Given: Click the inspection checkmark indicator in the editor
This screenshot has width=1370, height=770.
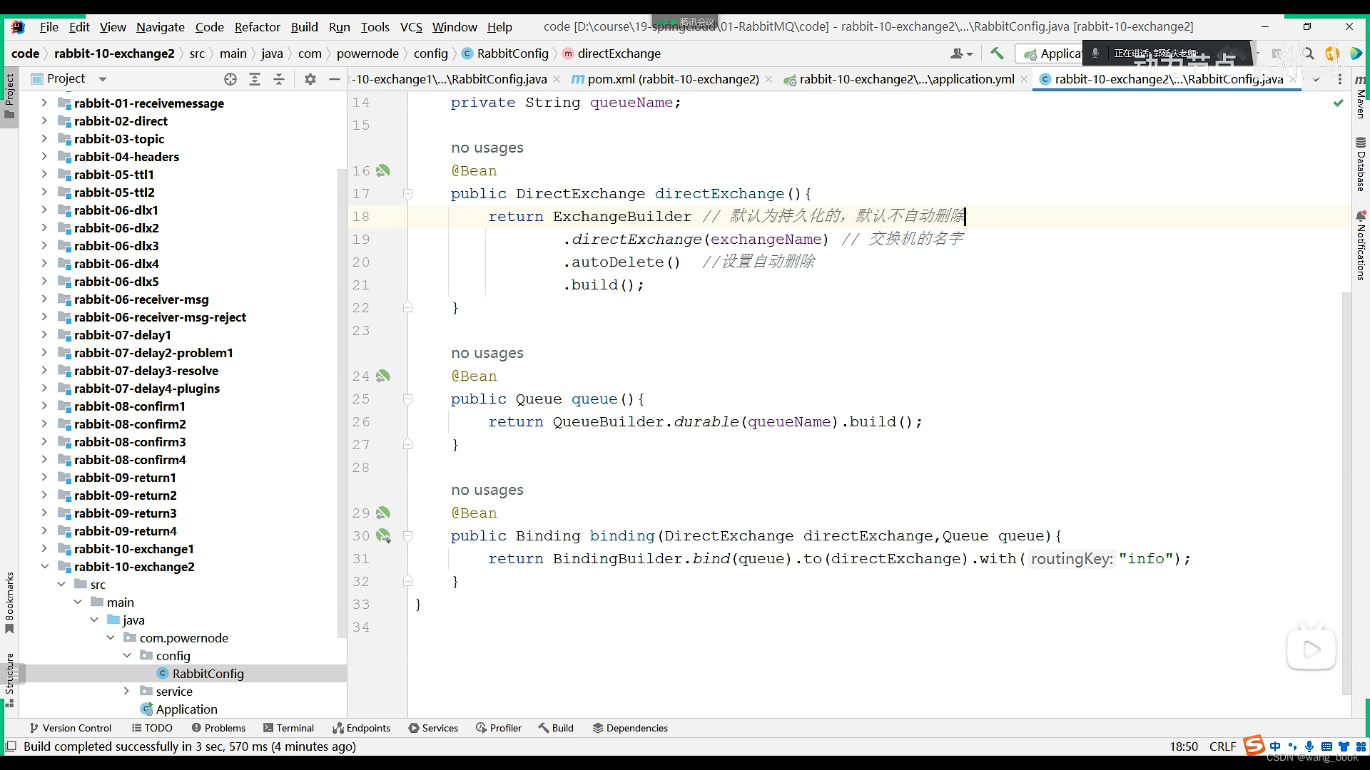Looking at the screenshot, I should 1338,103.
